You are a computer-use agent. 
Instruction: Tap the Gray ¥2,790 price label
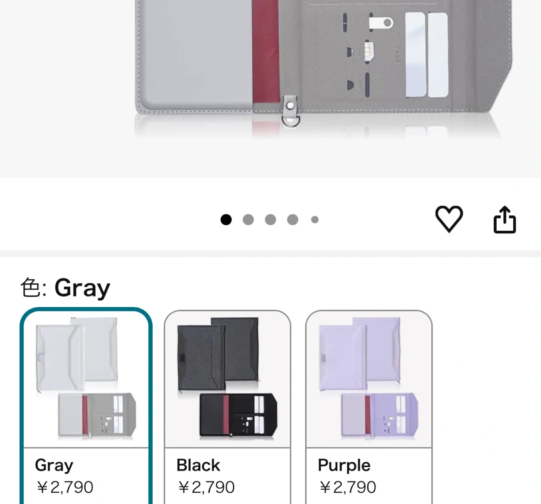pos(65,487)
